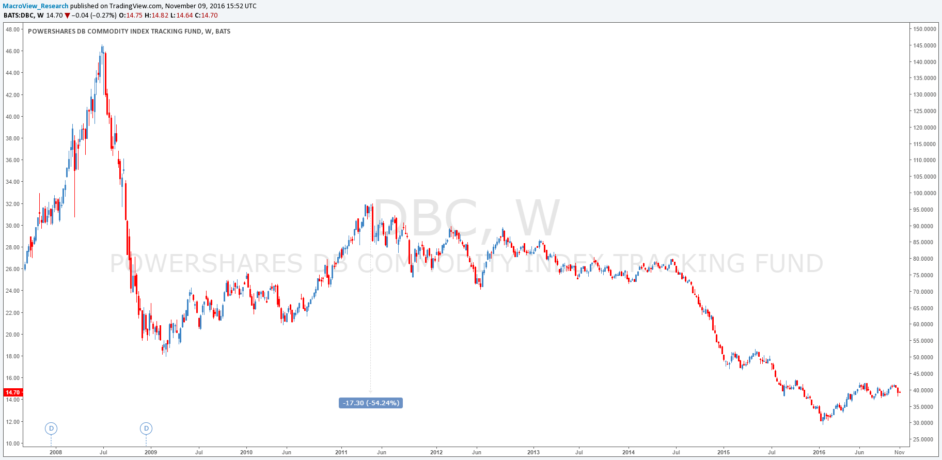
Task: Click the BATS:DBC, W symbol text
Action: click(x=24, y=15)
